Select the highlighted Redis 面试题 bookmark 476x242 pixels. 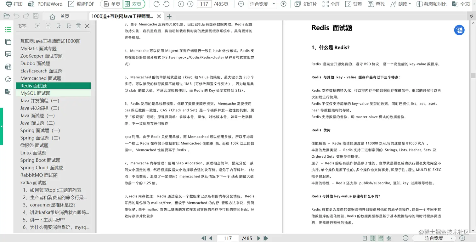pyautogui.click(x=53, y=86)
